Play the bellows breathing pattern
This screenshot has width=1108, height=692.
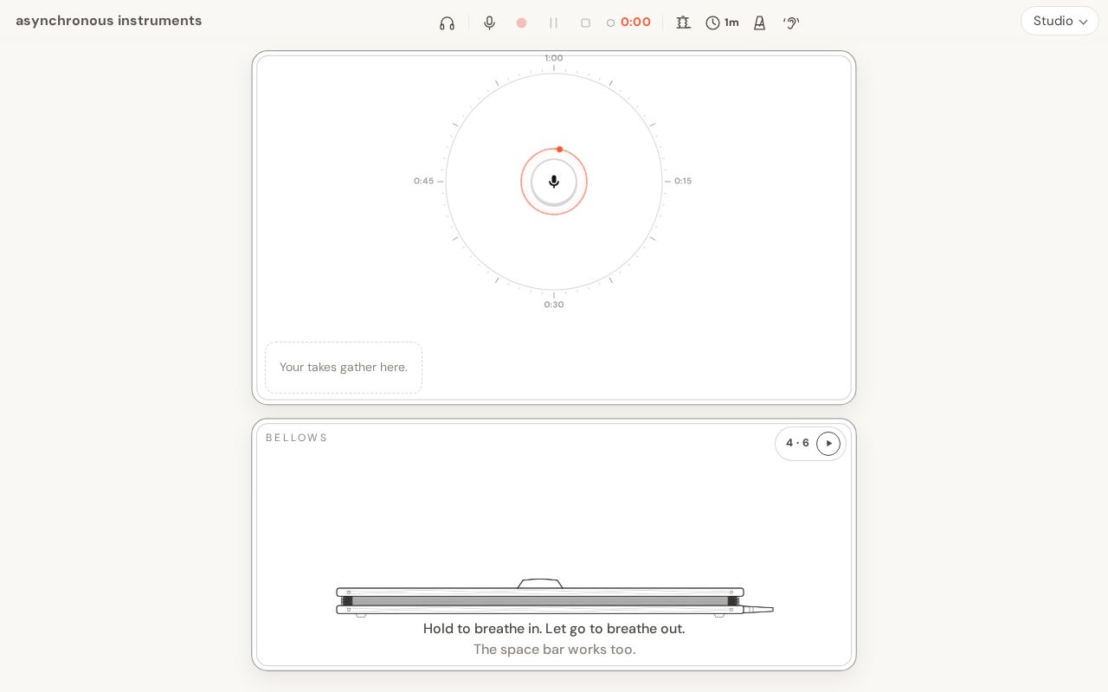coord(828,444)
